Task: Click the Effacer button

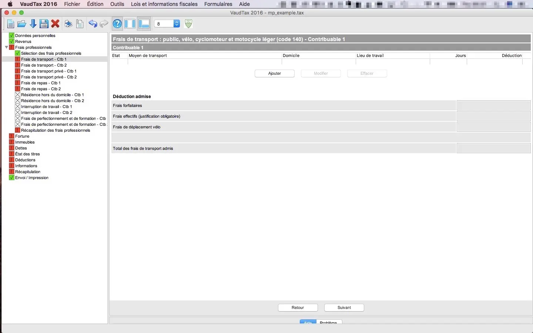Action: 367,73
